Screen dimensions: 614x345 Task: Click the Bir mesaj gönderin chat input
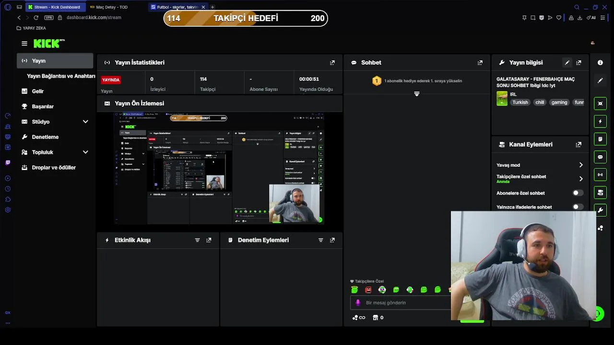pos(401,303)
